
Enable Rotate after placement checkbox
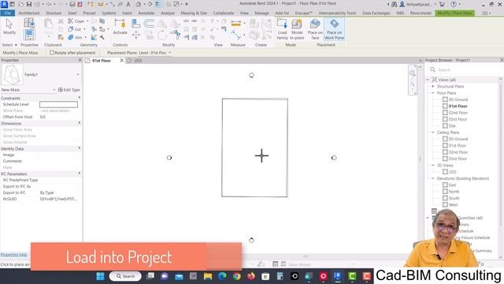coord(52,53)
